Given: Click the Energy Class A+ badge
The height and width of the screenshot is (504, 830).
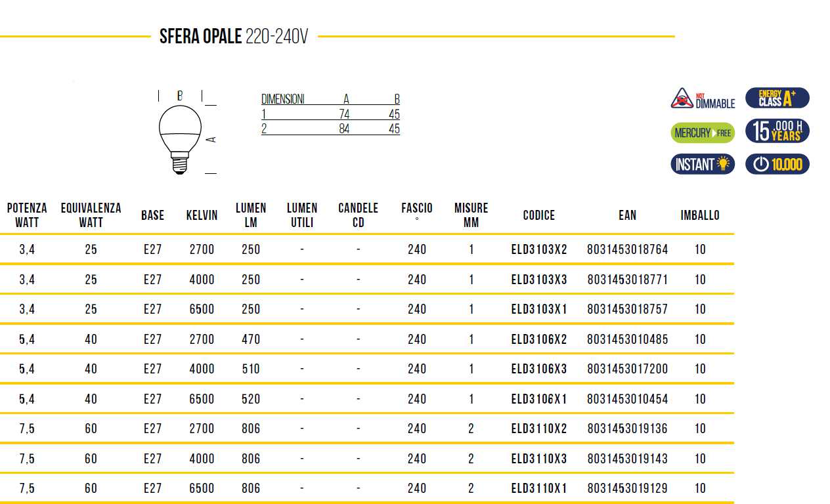Looking at the screenshot, I should (777, 98).
